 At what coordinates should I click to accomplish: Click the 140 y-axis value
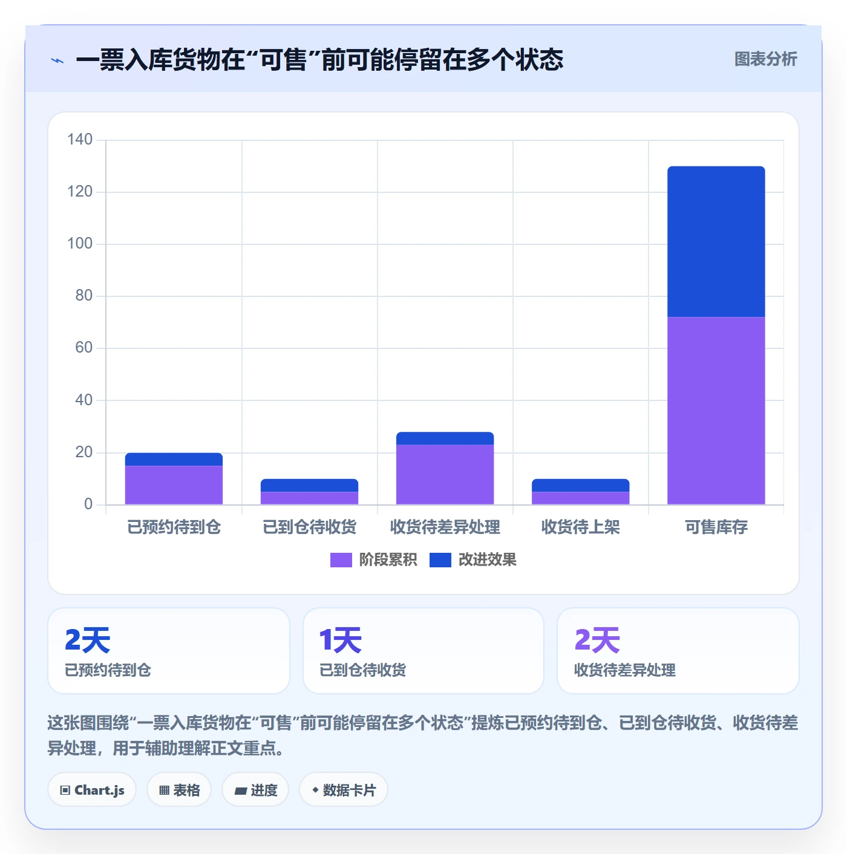click(80, 140)
